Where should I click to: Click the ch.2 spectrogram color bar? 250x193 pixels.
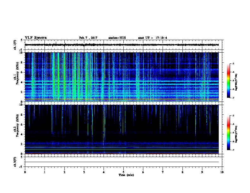228,133
